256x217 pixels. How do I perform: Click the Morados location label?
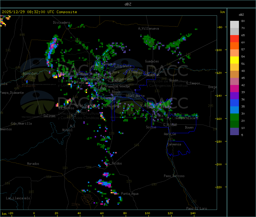pos(33,164)
